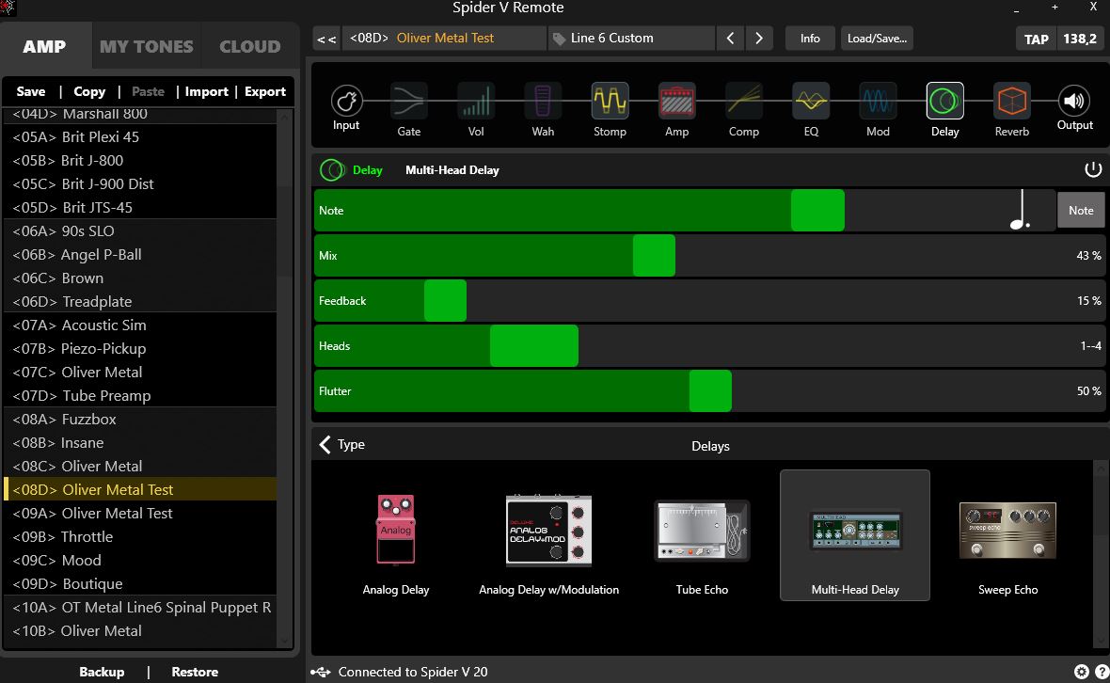Click Backup at bottom of preset panel

(102, 672)
